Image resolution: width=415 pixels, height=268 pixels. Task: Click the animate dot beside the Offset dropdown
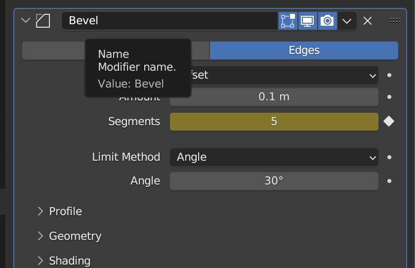click(389, 75)
